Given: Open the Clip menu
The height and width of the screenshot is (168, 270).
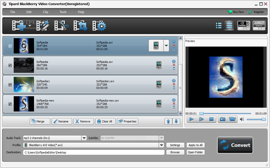Looking at the screenshot, I should tap(45, 12).
